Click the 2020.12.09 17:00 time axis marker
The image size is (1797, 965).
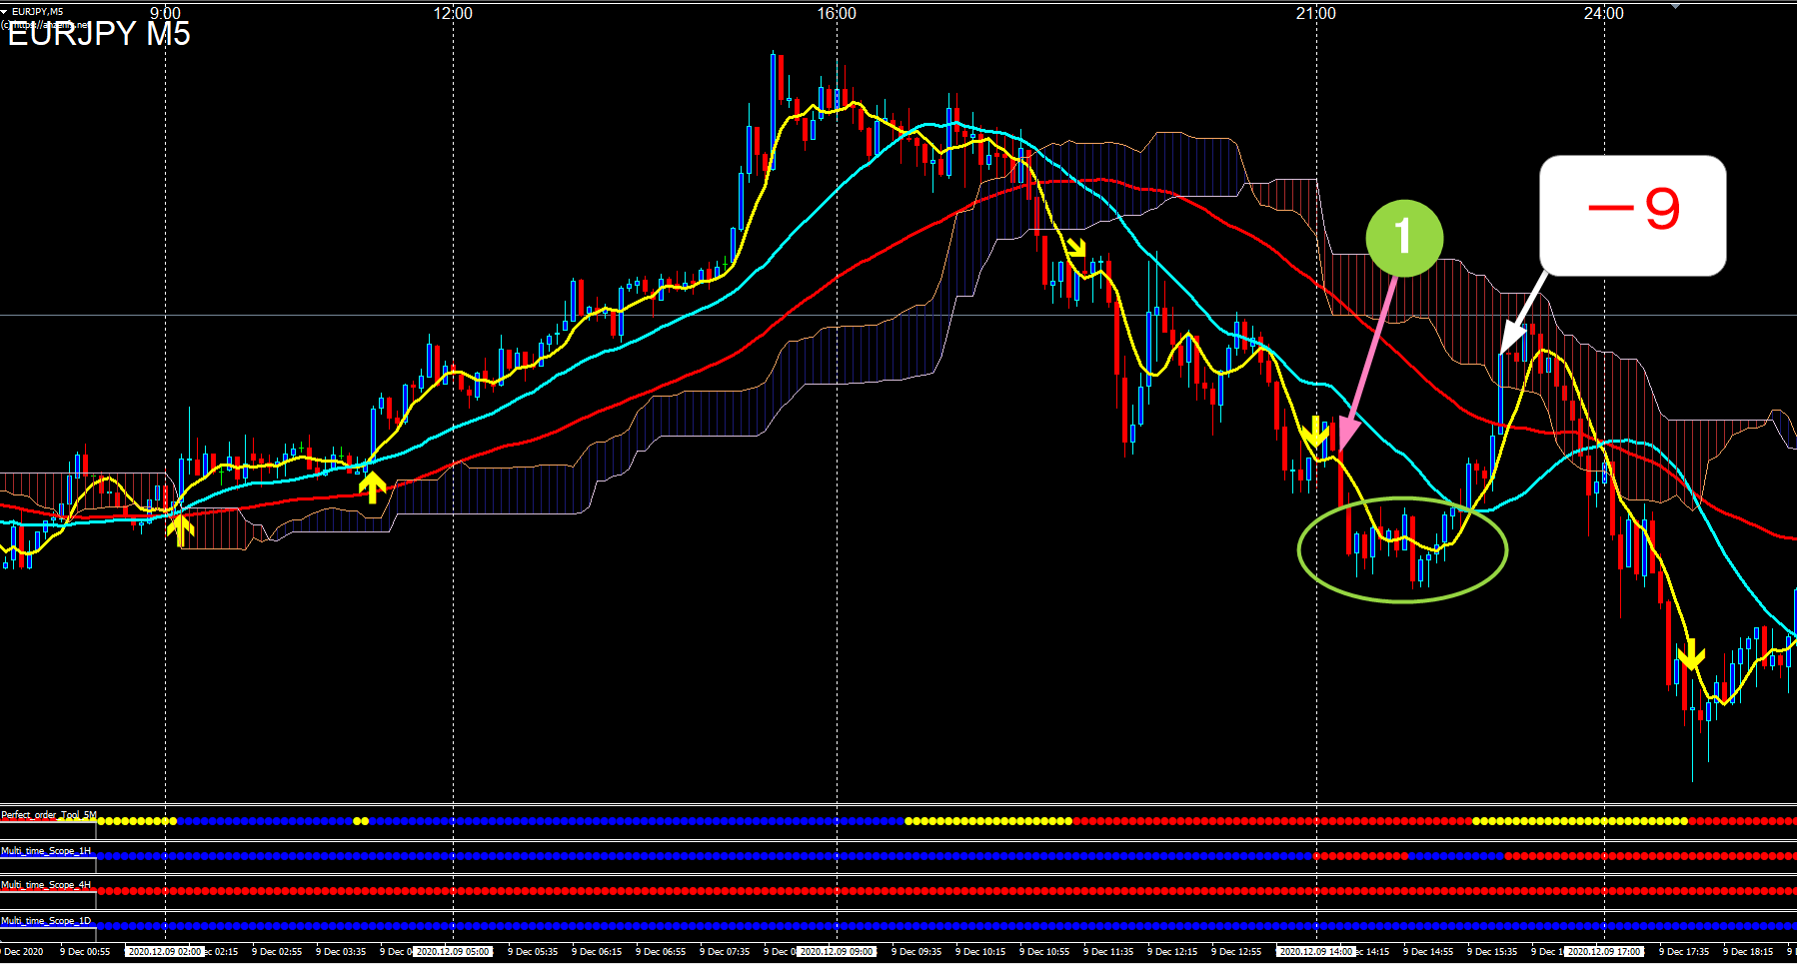(1603, 952)
